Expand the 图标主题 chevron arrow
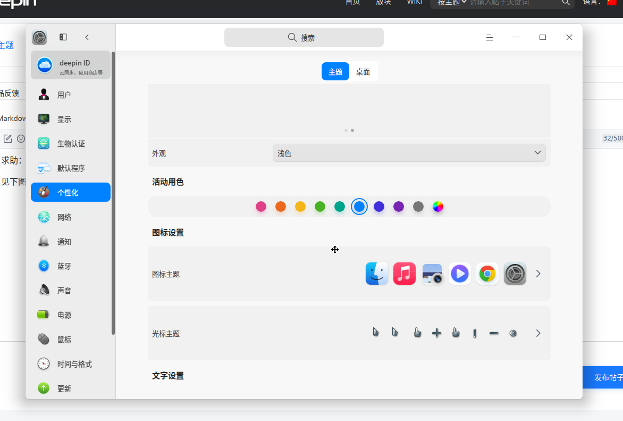This screenshot has width=623, height=421. coord(538,274)
